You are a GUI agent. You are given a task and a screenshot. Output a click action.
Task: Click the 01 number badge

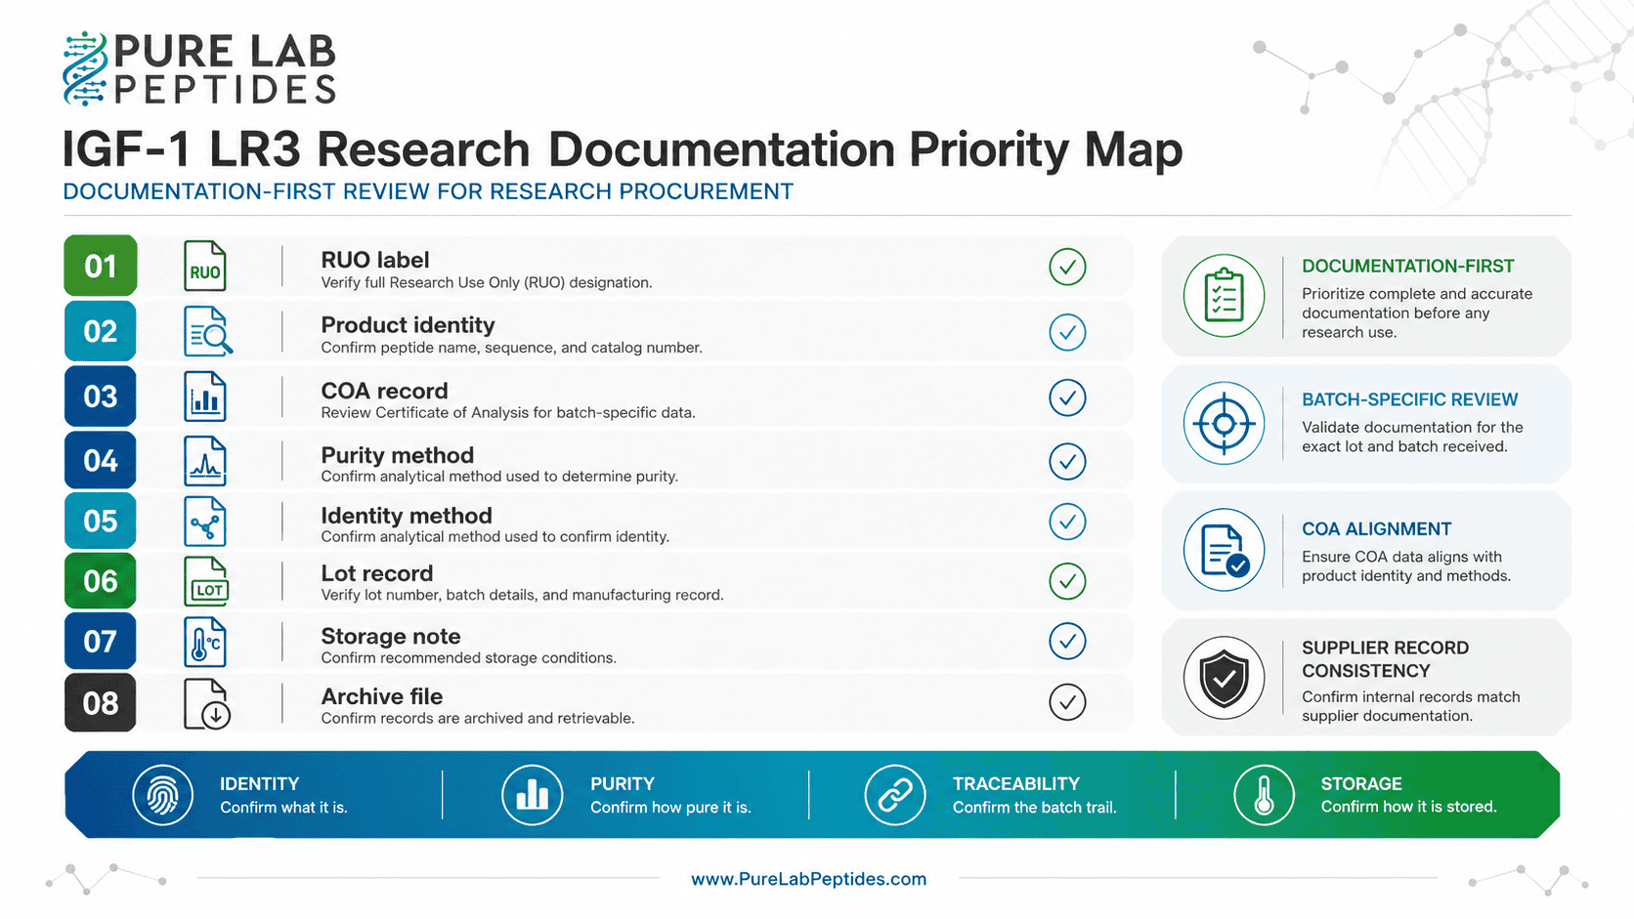click(x=101, y=266)
